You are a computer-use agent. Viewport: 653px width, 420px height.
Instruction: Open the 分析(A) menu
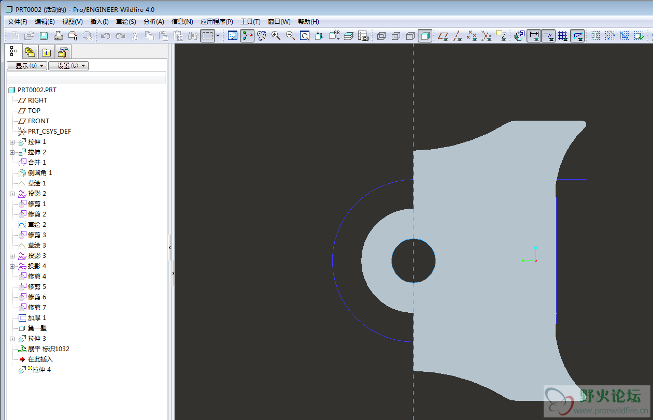[x=153, y=22]
